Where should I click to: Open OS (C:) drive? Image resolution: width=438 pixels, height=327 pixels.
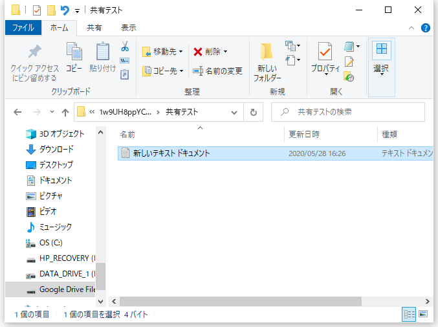coord(44,243)
